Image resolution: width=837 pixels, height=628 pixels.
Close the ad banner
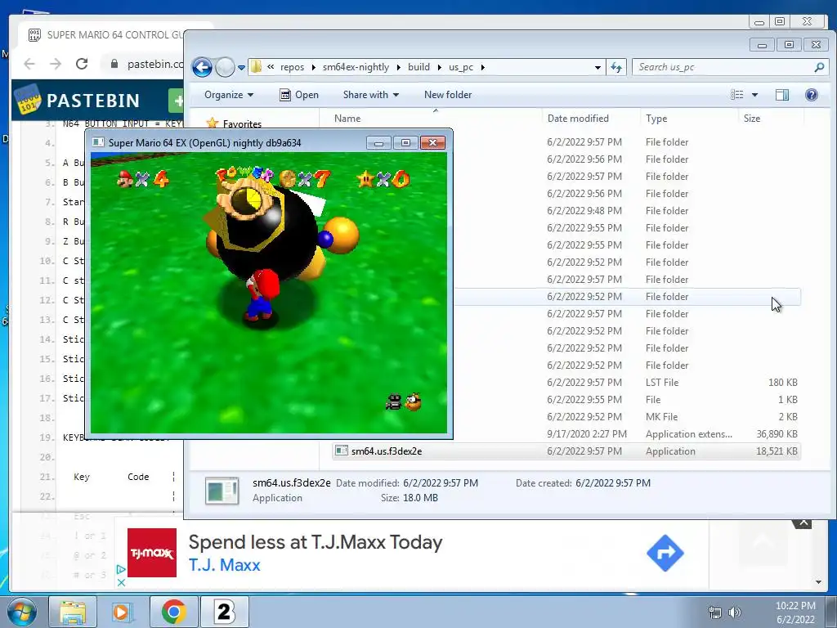pos(803,523)
